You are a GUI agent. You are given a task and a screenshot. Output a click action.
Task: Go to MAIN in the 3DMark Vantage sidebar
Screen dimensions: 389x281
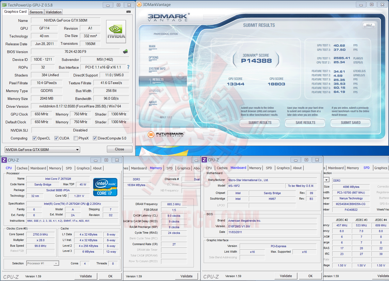(152, 47)
